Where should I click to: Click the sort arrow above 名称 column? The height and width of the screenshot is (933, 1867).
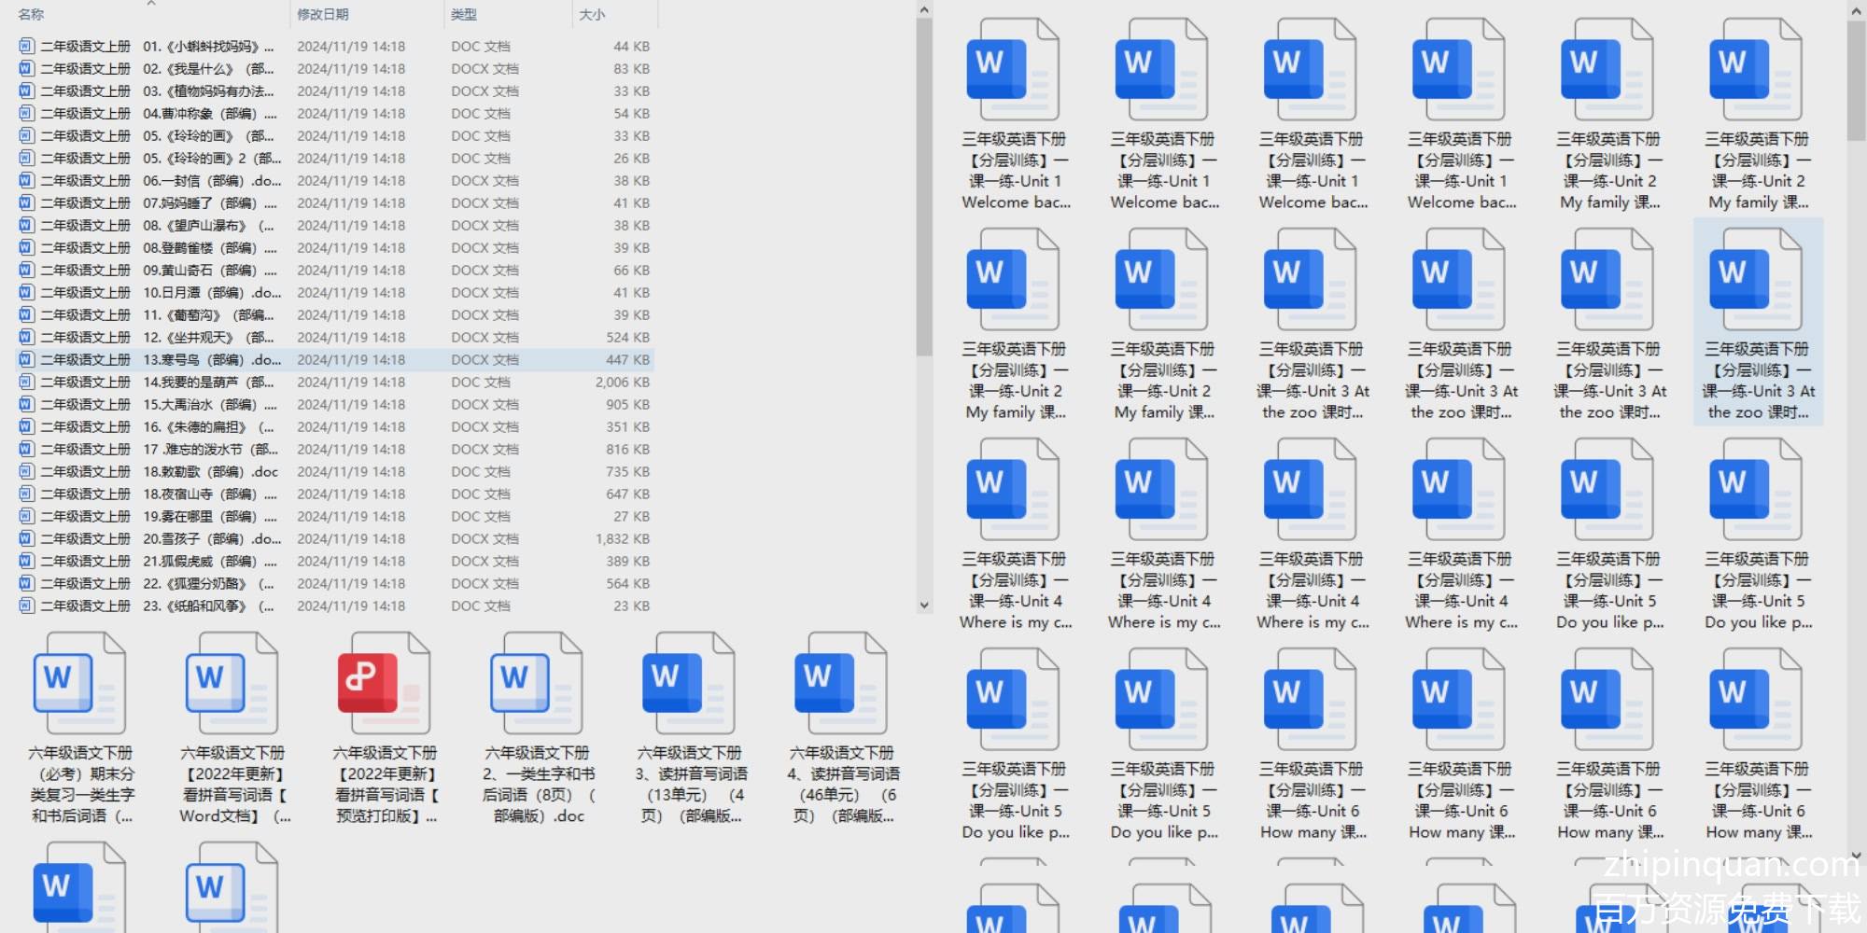[151, 4]
